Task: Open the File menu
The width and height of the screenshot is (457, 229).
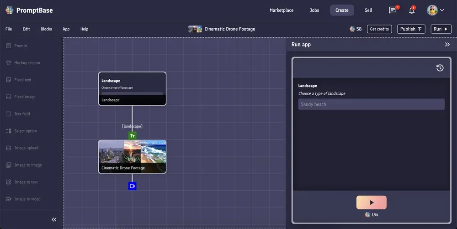Action: click(x=9, y=29)
